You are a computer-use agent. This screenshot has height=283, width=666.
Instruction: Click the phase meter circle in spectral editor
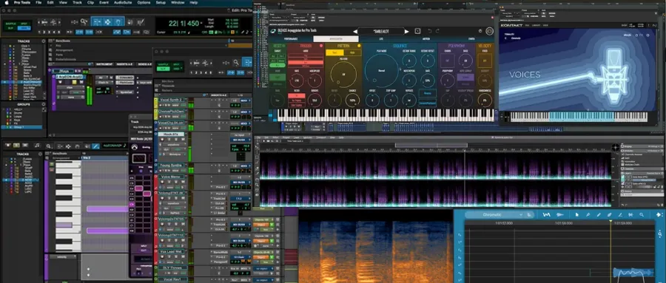point(616,147)
